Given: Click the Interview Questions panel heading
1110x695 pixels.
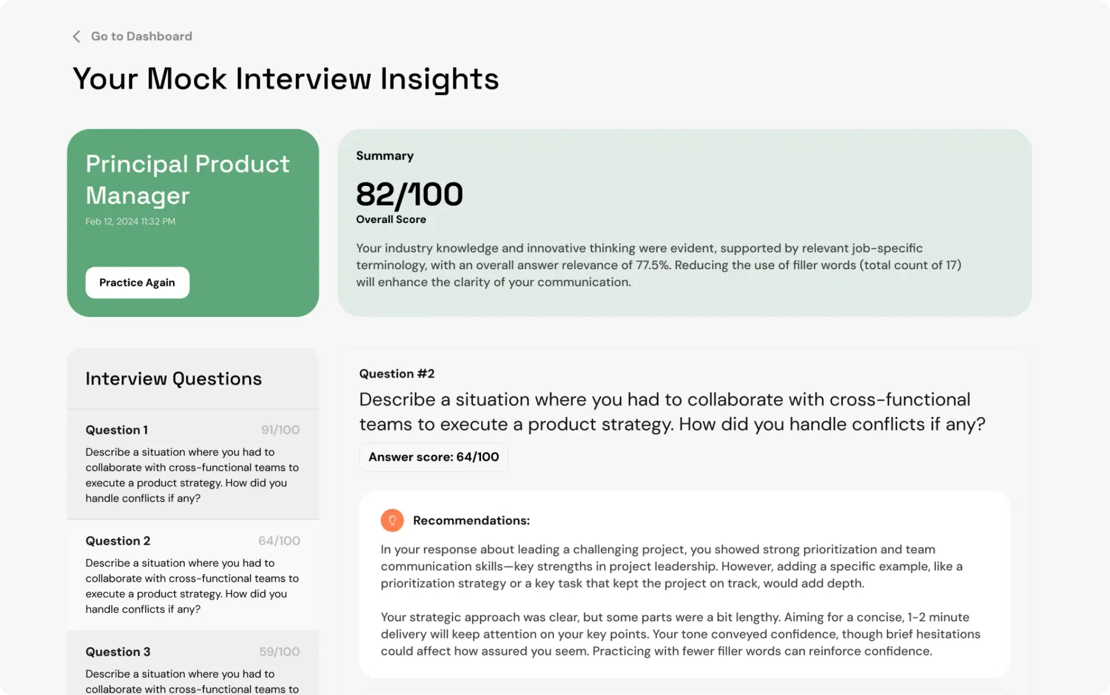Looking at the screenshot, I should pos(173,378).
